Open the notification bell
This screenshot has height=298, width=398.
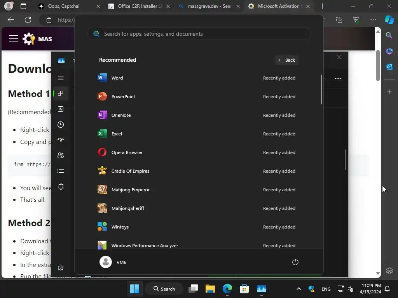[388, 289]
